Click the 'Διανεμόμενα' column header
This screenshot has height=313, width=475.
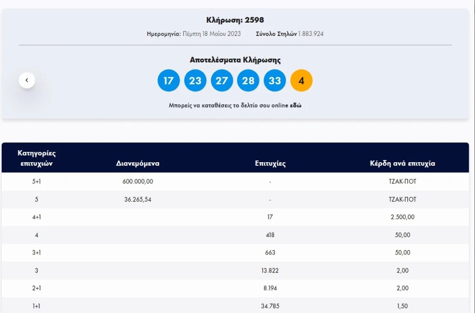pos(138,164)
